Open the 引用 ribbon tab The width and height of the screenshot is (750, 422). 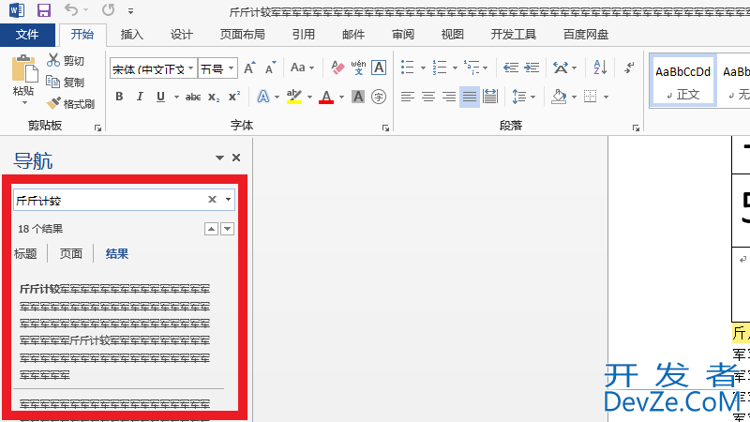303,35
